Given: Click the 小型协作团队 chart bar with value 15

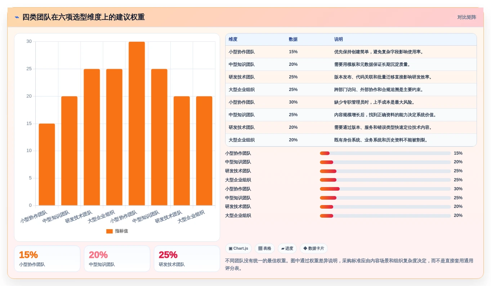Looking at the screenshot, I should click(x=47, y=164).
